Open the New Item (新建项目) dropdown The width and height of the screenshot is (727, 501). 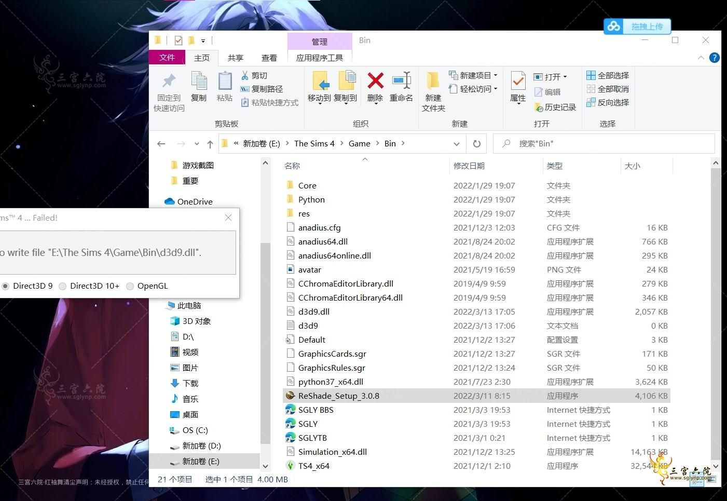click(x=473, y=75)
